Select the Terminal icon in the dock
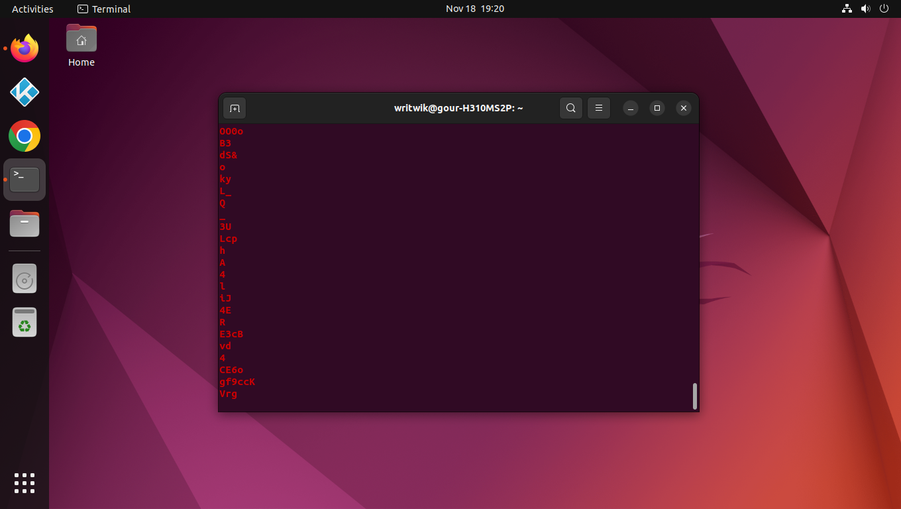Screen dimensions: 901x509 pyautogui.click(x=24, y=179)
